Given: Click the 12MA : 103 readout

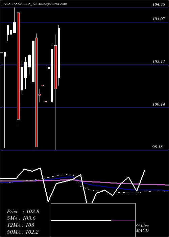Looking at the screenshot, I should 20,225.
